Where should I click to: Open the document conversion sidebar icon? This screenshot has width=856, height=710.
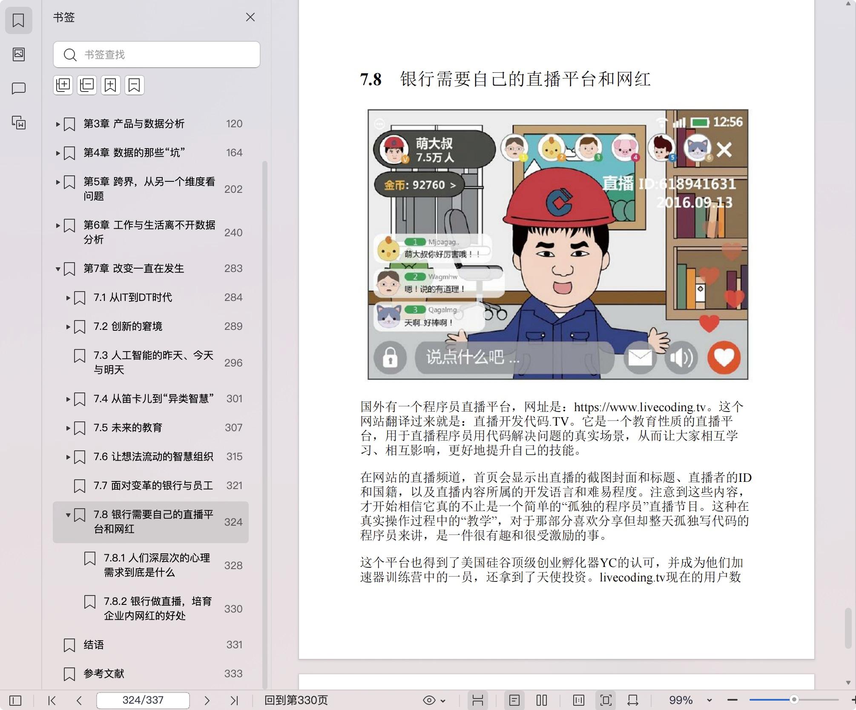click(x=18, y=123)
